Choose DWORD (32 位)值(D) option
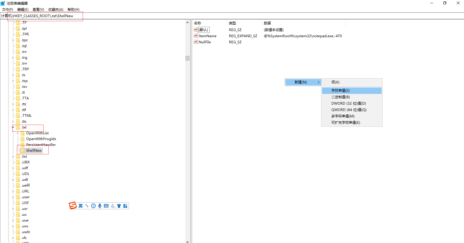The image size is (464, 243). tap(352, 103)
